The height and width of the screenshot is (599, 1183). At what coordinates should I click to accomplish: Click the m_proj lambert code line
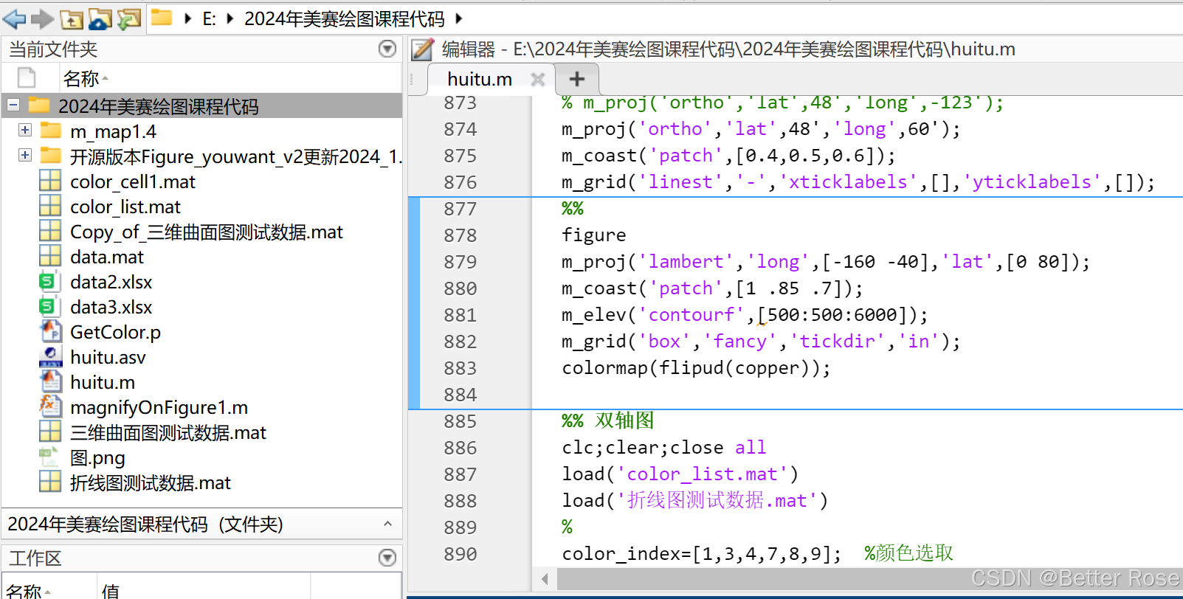click(826, 262)
